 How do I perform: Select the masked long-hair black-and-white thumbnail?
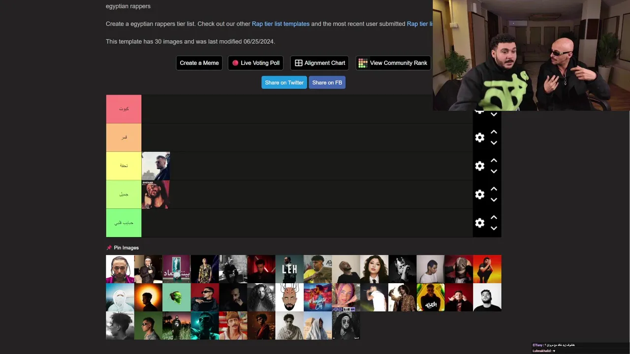coord(346,325)
